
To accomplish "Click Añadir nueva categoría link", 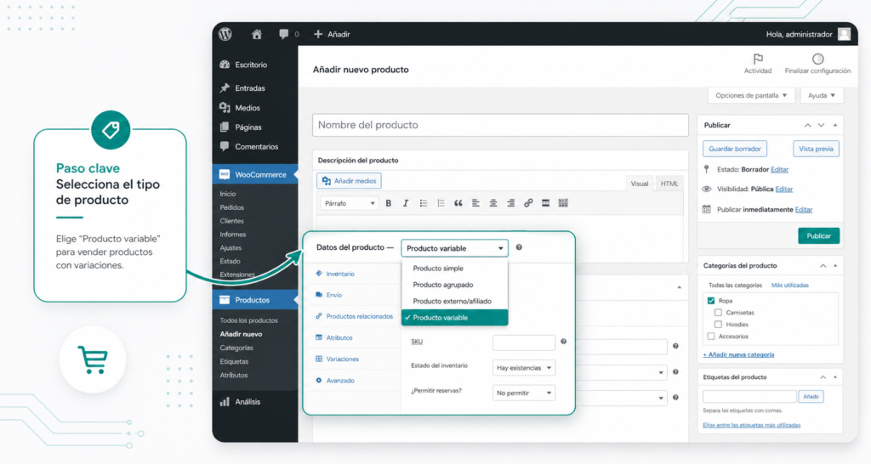I will tap(738, 354).
